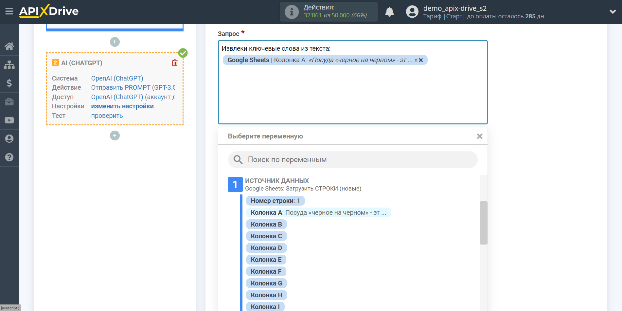Open the OpenAI (ChatGPT) system link
622x311 pixels.
[117, 79]
